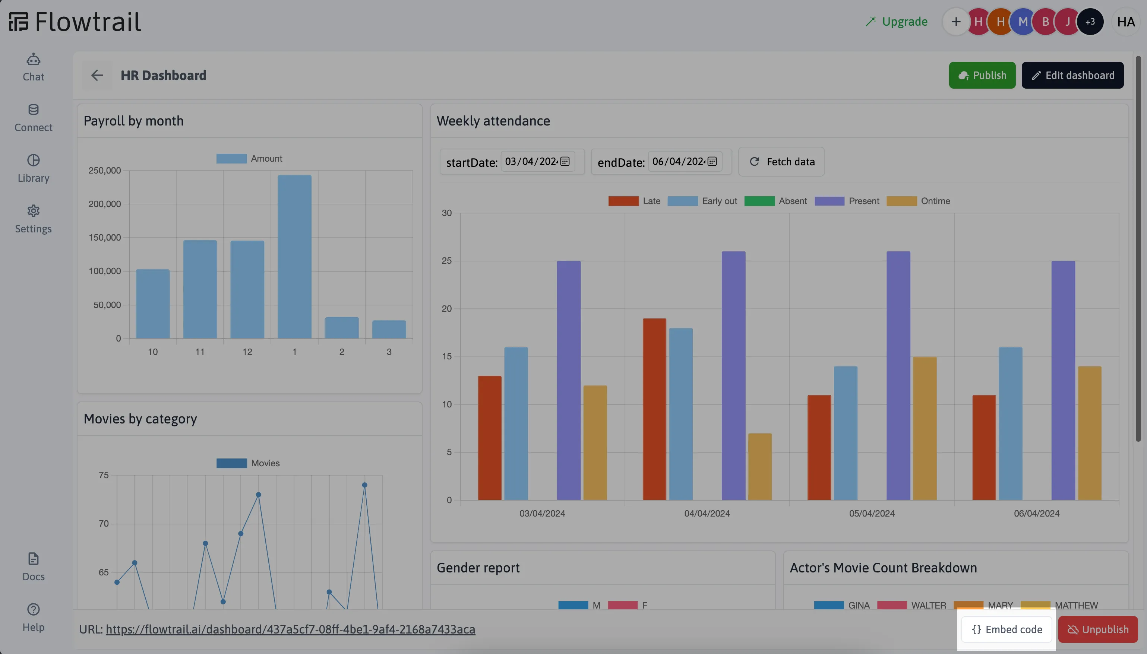
Task: Click the Movies by category heading
Action: tap(140, 419)
